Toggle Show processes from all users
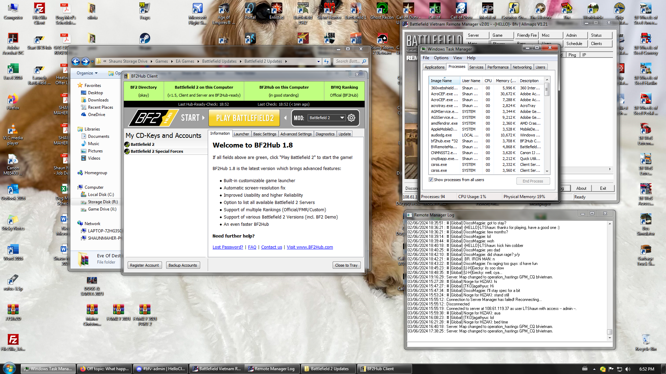 pos(431,180)
